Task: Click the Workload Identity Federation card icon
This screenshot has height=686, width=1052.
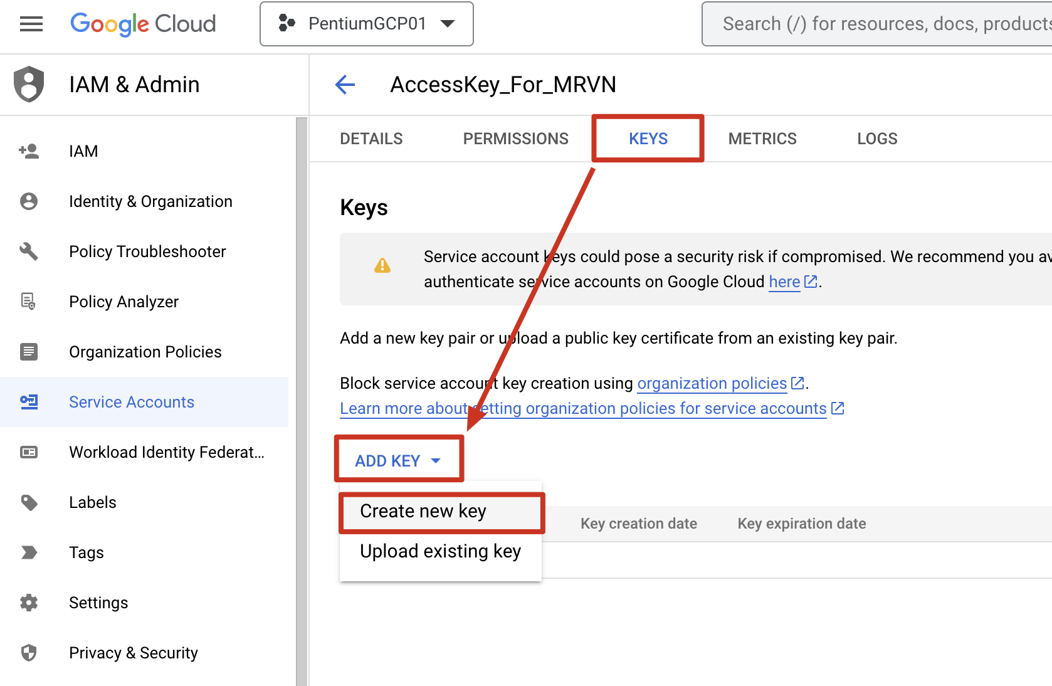Action: pyautogui.click(x=29, y=452)
